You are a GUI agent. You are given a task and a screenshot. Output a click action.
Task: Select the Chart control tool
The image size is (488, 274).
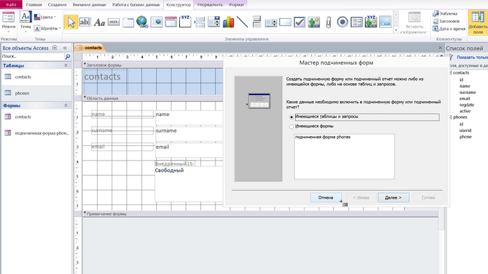point(228,22)
